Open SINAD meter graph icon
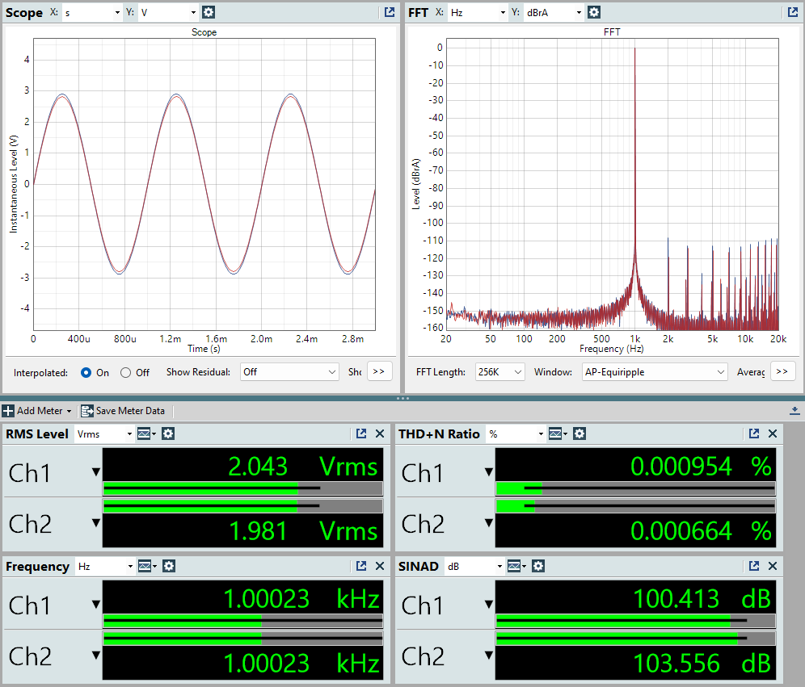805x687 pixels. click(514, 566)
